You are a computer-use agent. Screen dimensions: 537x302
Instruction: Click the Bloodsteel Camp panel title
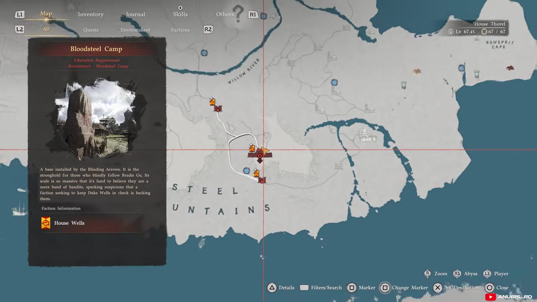coord(96,49)
